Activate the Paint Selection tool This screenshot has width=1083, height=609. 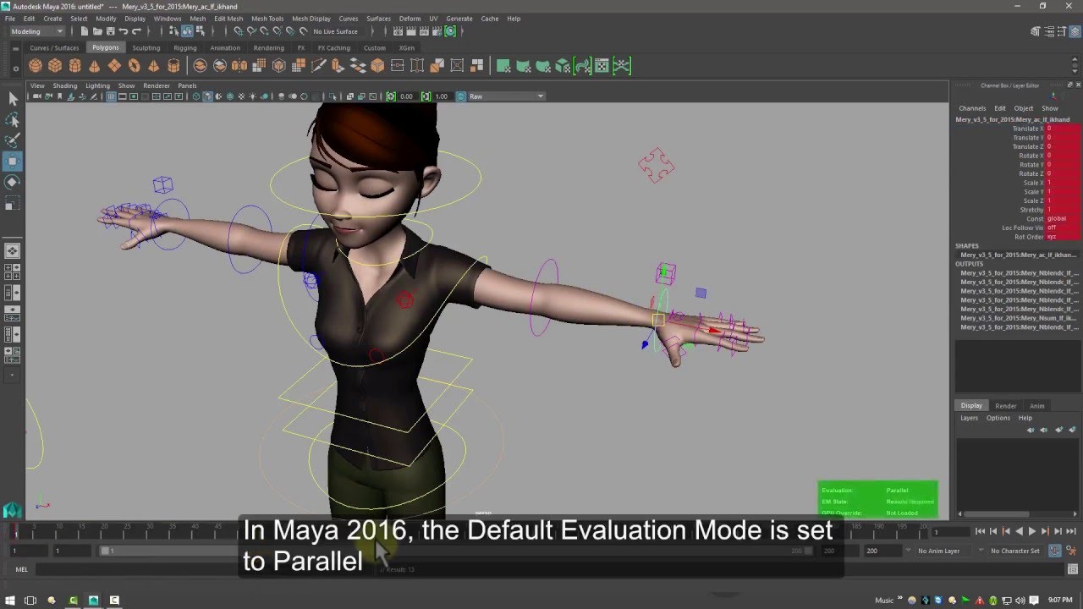(13, 140)
